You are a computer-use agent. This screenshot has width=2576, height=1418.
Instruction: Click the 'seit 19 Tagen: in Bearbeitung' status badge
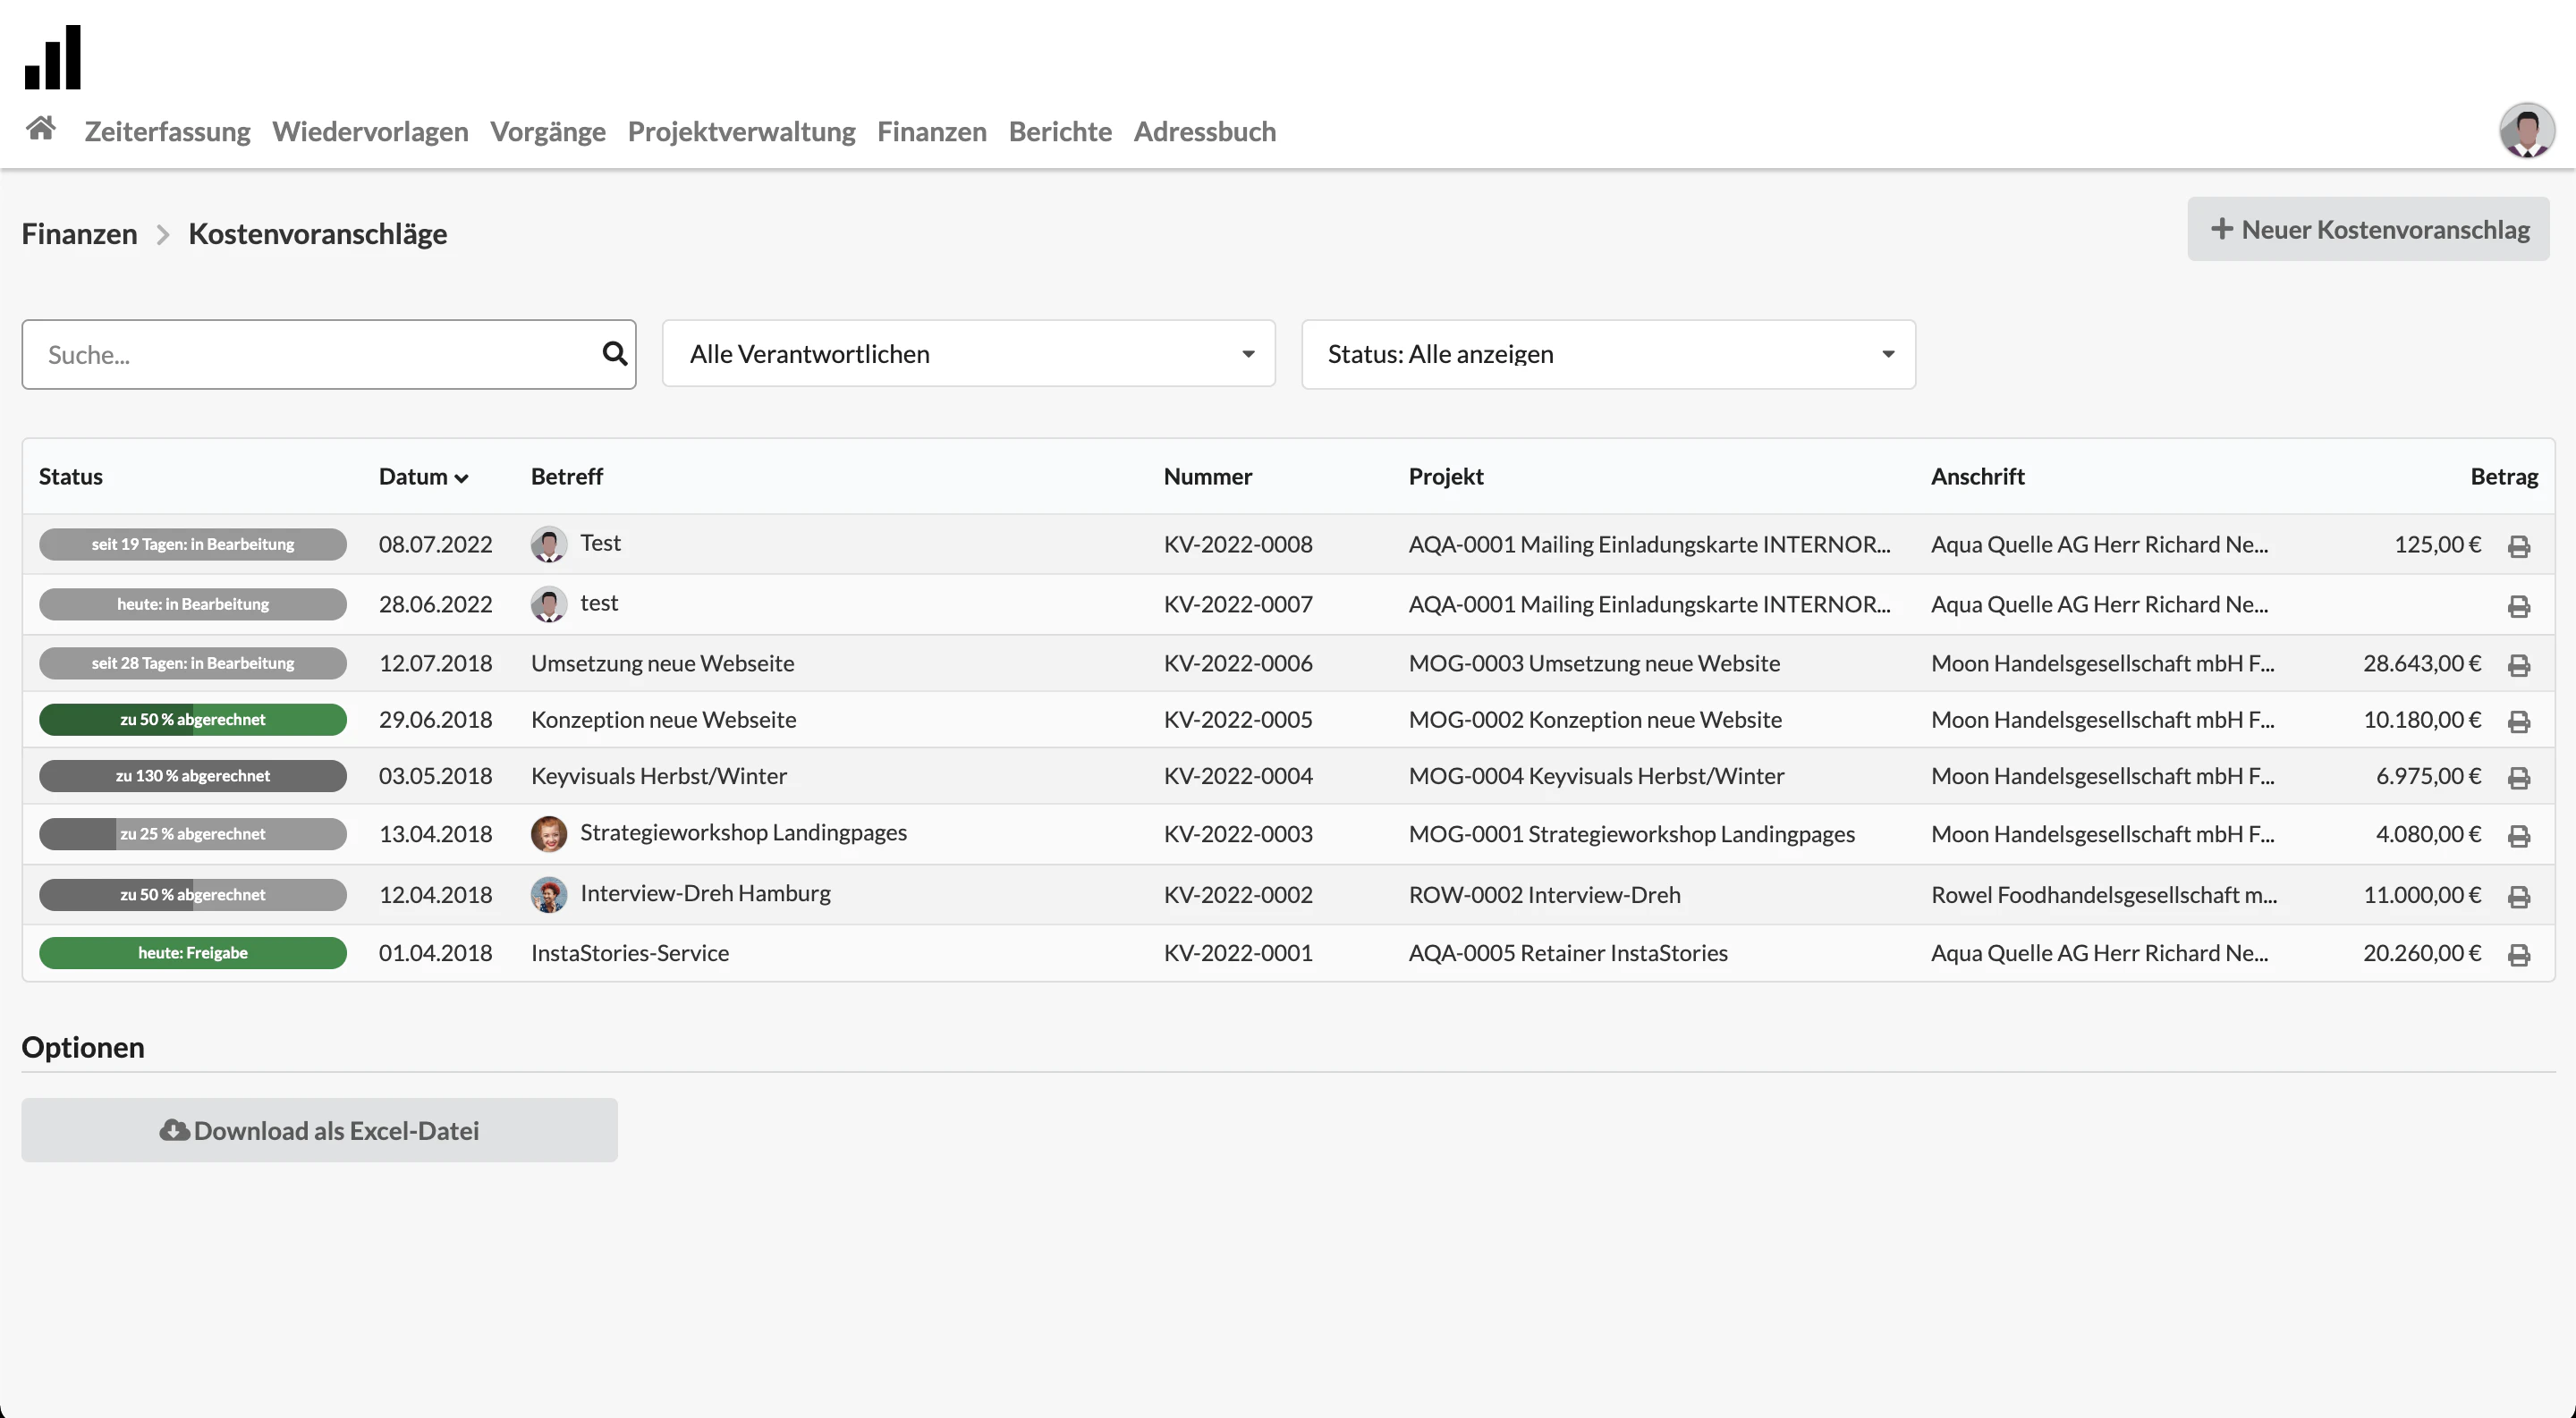(193, 544)
